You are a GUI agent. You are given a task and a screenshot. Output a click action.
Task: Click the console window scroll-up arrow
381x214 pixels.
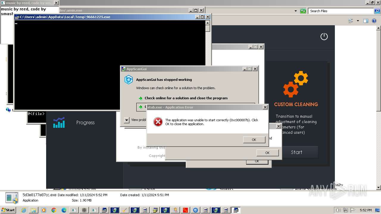208,23
